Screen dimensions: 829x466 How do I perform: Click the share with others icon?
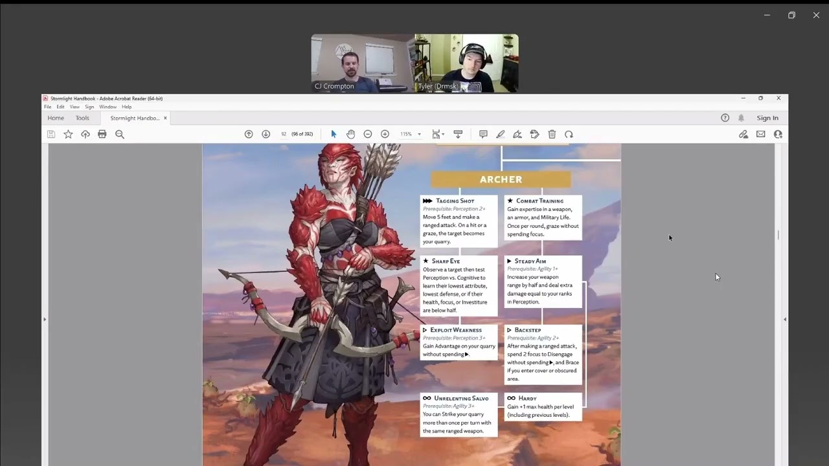click(x=778, y=134)
